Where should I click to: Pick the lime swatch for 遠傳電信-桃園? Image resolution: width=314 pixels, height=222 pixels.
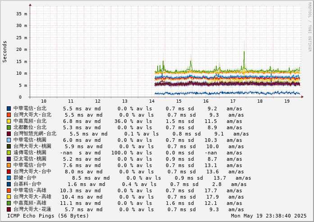click(9, 153)
